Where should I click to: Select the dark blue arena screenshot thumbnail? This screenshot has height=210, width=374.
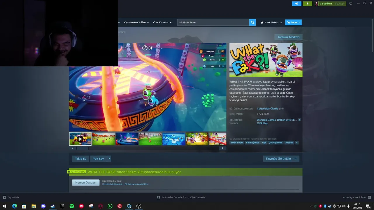pyautogui.click(x=127, y=139)
